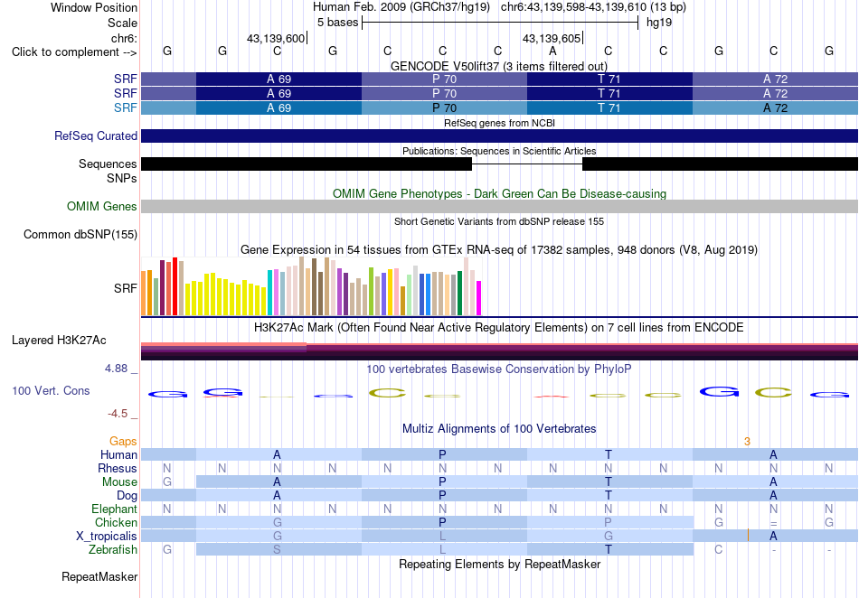The width and height of the screenshot is (859, 598).
Task: Click the 100 vertebrates Basewise Conservation title
Action: (x=498, y=369)
